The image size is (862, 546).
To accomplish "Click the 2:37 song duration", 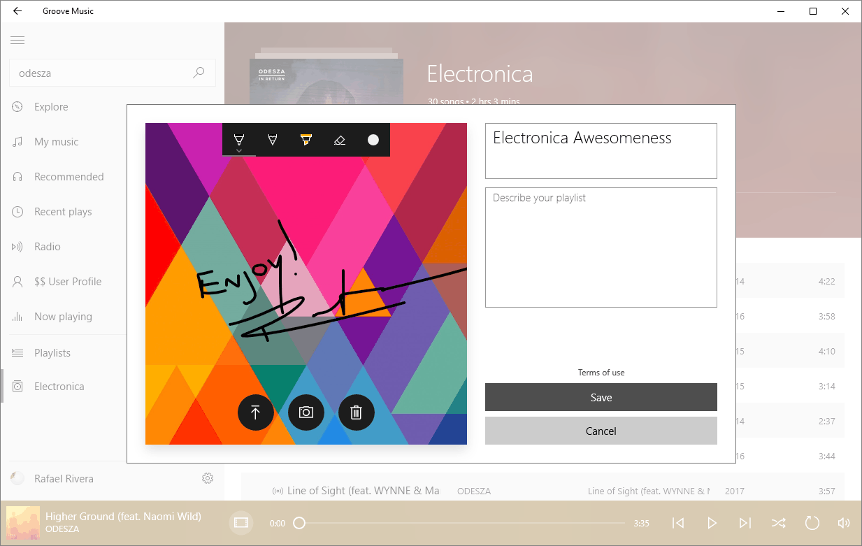I will (x=826, y=422).
